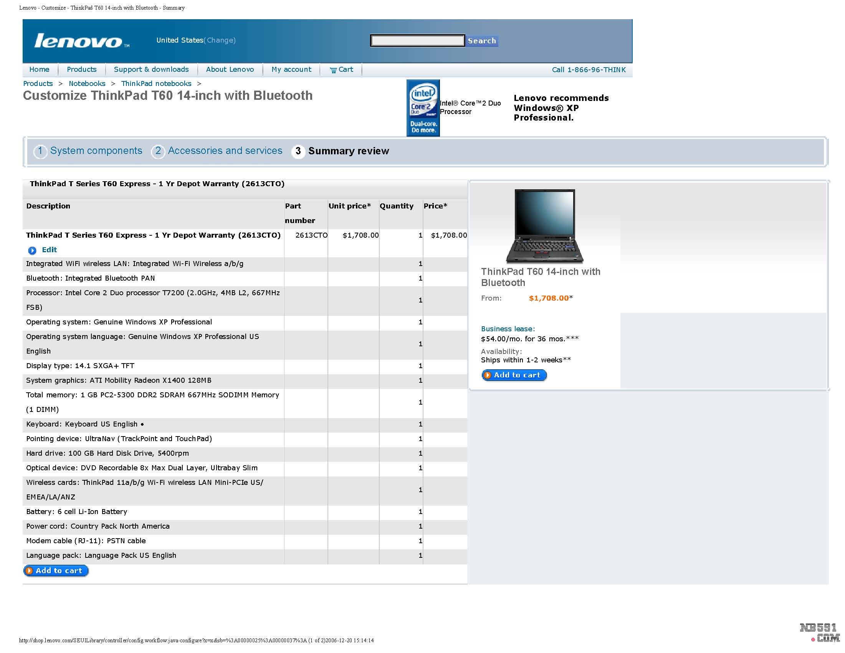845x653 pixels.
Task: Click the Notebooks breadcrumb link
Action: pyautogui.click(x=87, y=84)
